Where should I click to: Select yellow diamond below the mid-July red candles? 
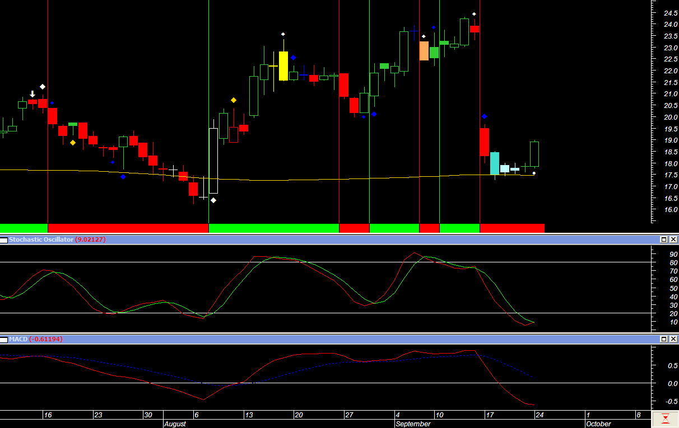tap(73, 143)
